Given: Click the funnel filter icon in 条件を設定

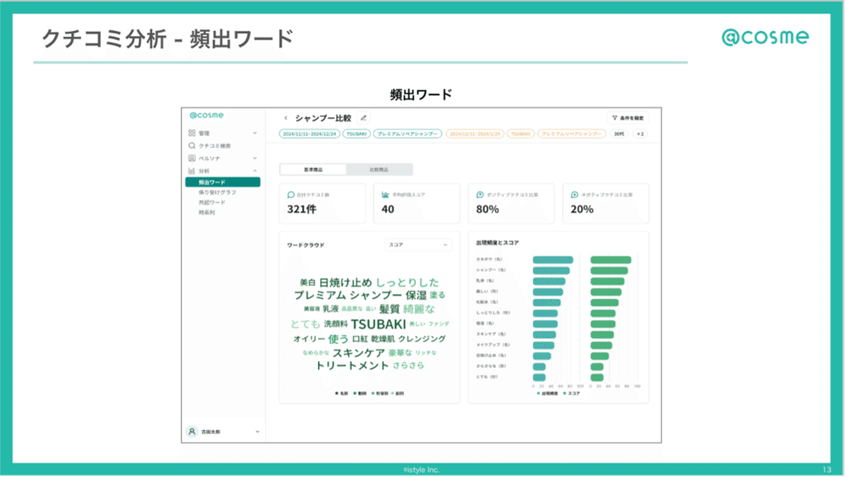Looking at the screenshot, I should [615, 118].
